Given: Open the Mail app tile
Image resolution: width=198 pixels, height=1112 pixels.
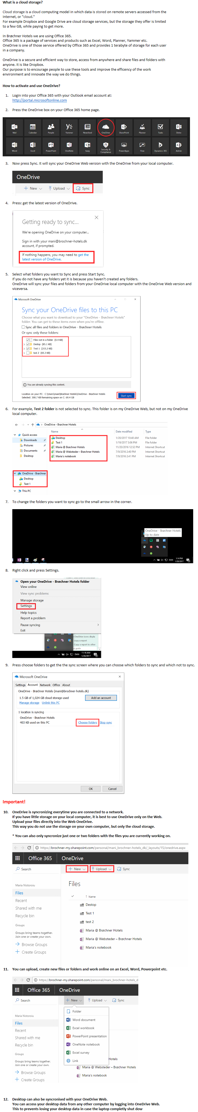Looking at the screenshot, I should point(14,128).
